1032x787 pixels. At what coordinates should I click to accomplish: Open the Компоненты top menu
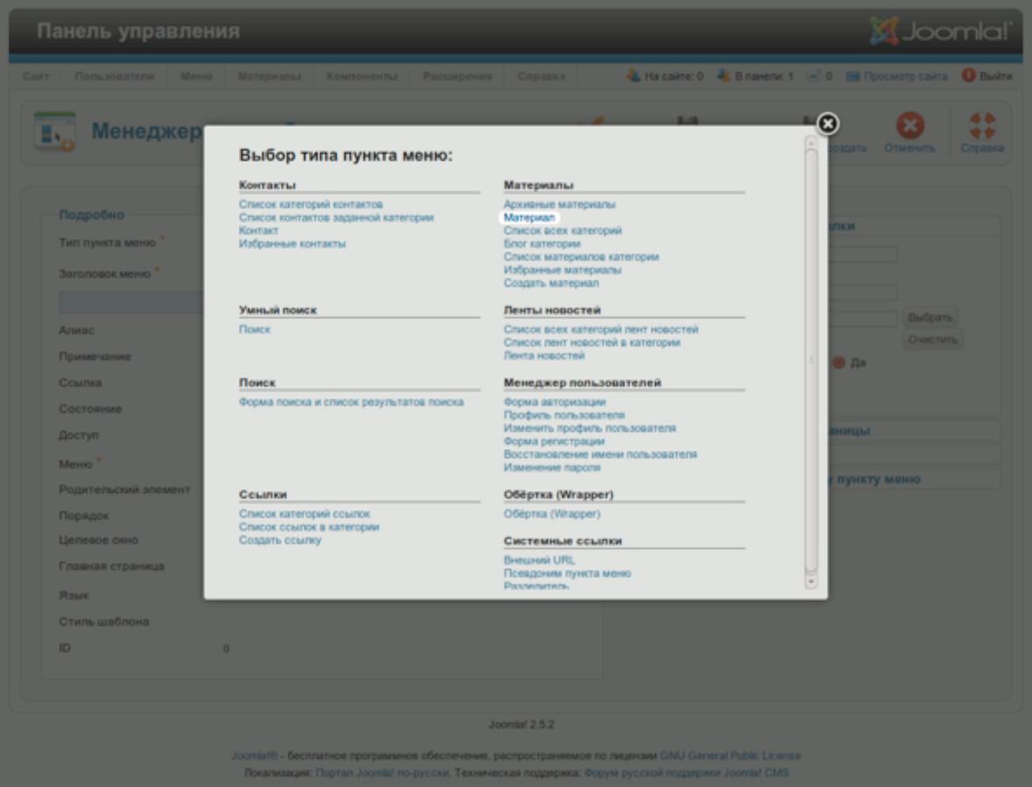click(x=362, y=77)
